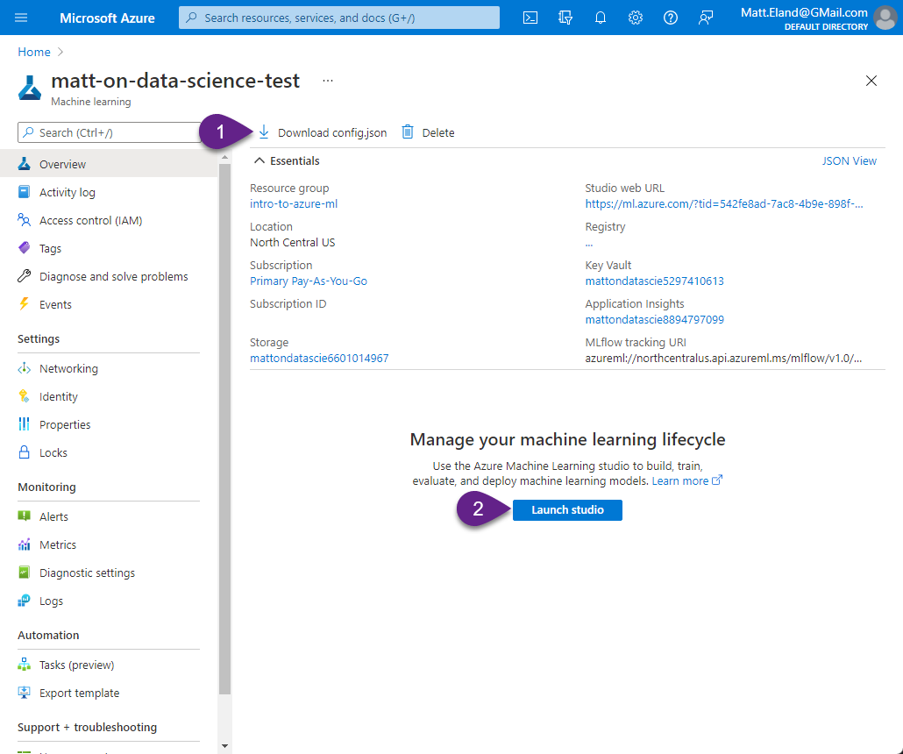Open the Help question mark icon
903x754 pixels.
(x=671, y=18)
